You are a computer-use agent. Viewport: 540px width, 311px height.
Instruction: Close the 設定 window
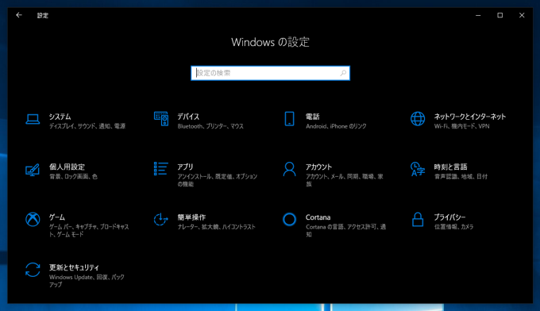coord(522,15)
